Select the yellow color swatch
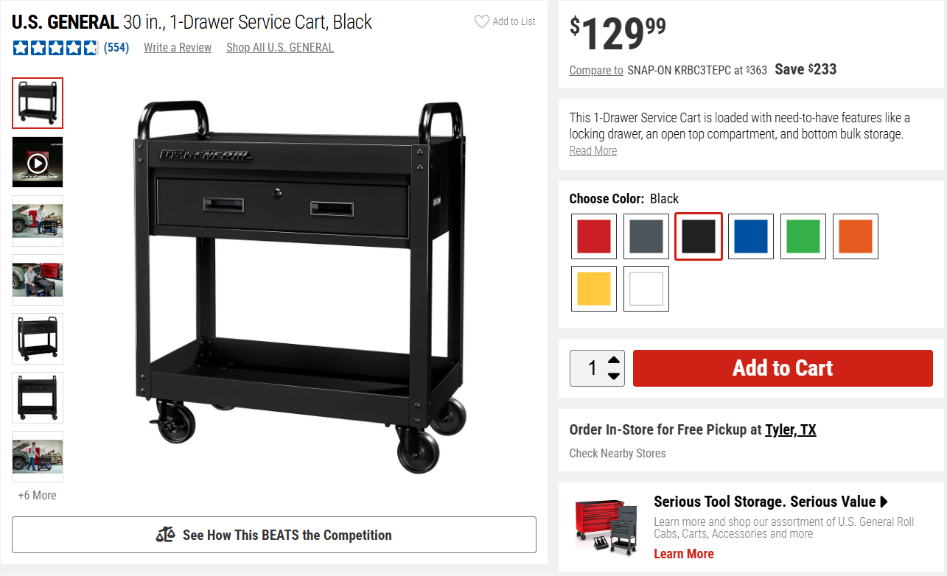The height and width of the screenshot is (576, 947). click(x=594, y=289)
